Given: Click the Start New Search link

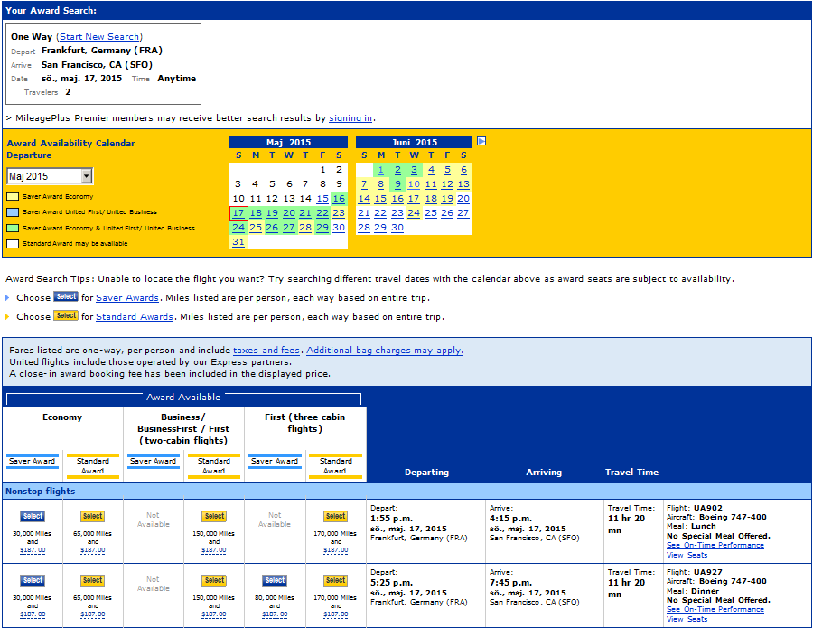Looking at the screenshot, I should (x=99, y=37).
